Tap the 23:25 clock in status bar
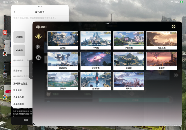The width and height of the screenshot is (186, 130). tap(5, 2)
